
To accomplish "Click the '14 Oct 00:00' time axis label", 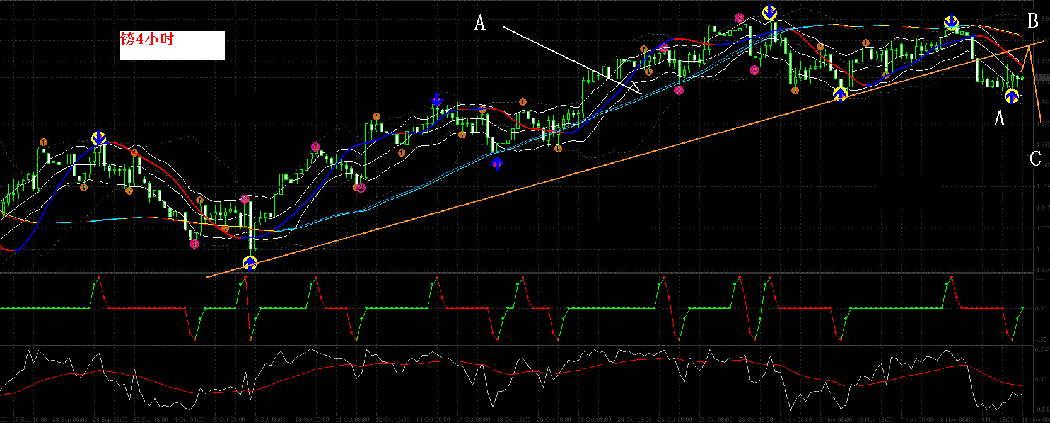I will 435,419.
